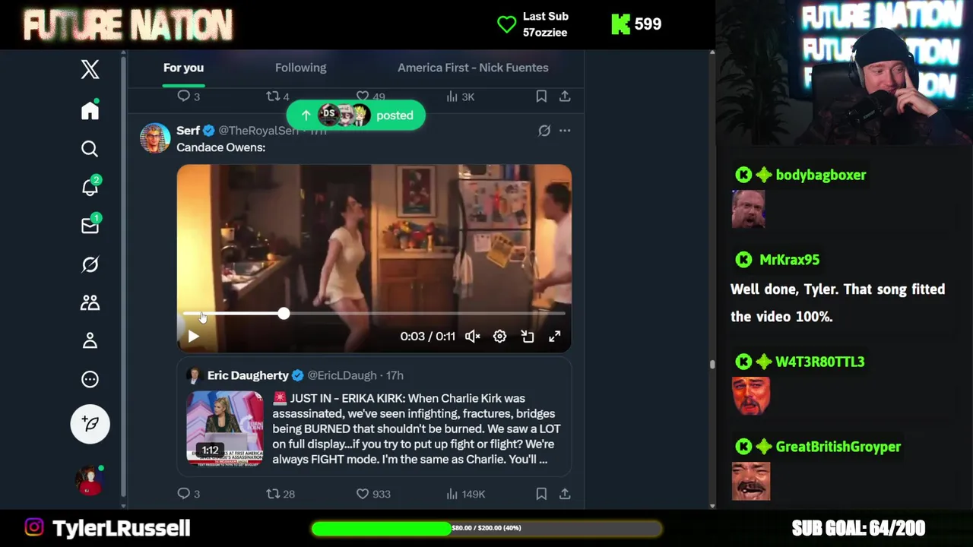The image size is (973, 547).
Task: Click Candace Owens: post text
Action: click(220, 147)
